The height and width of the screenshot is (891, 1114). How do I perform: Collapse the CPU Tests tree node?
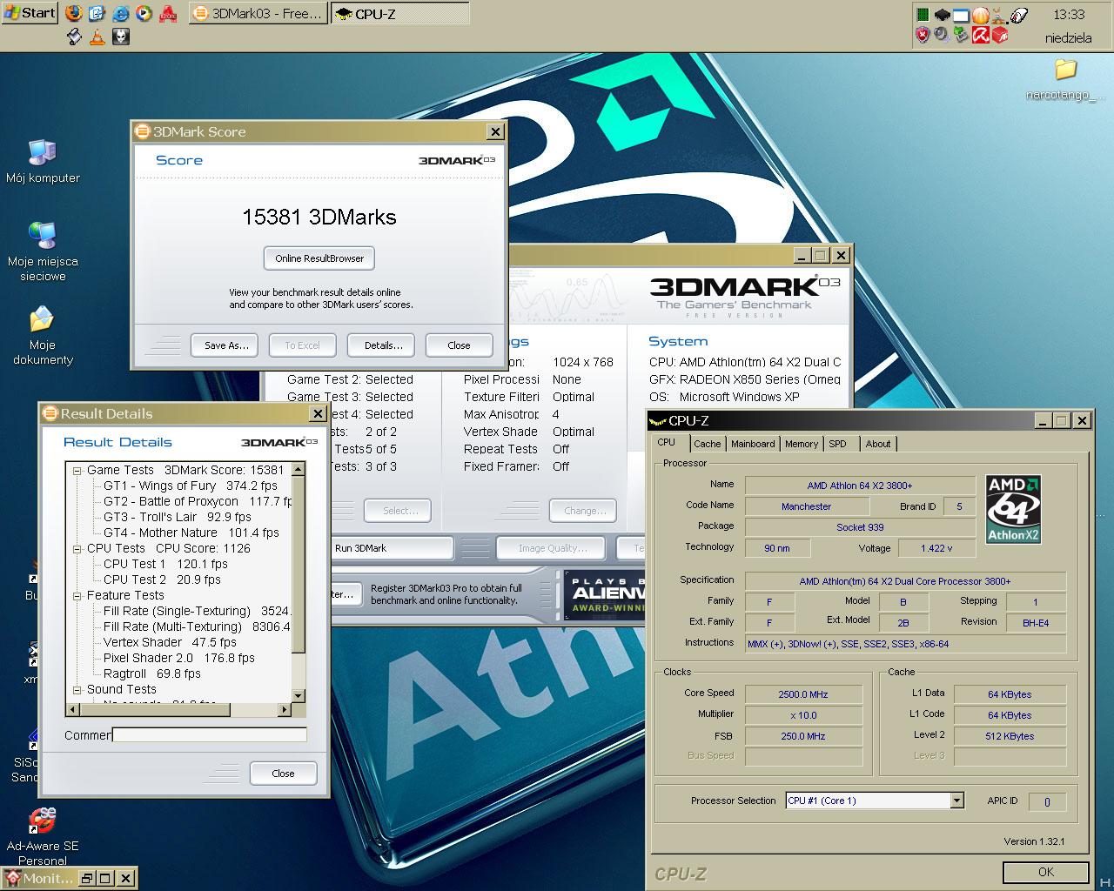click(77, 548)
